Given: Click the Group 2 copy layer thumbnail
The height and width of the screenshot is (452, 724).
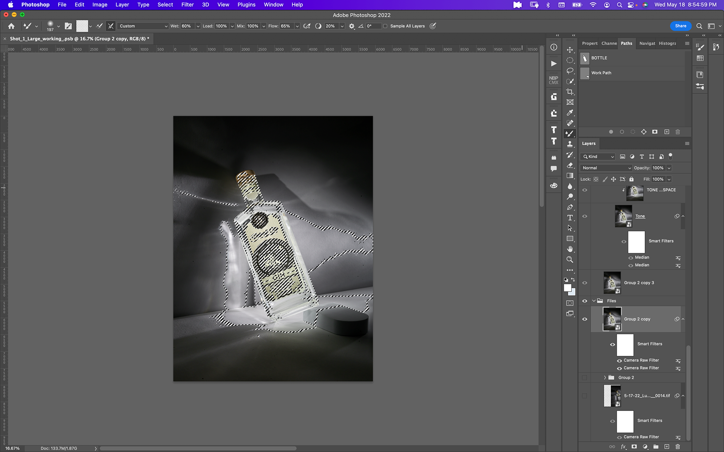Looking at the screenshot, I should pyautogui.click(x=612, y=319).
